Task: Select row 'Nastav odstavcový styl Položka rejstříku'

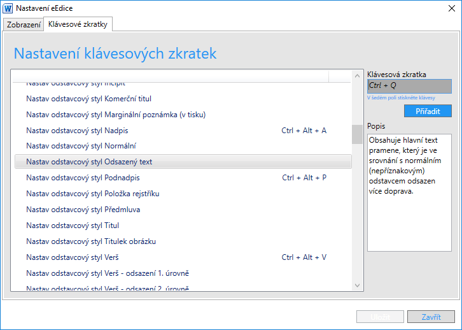Action: coord(183,194)
